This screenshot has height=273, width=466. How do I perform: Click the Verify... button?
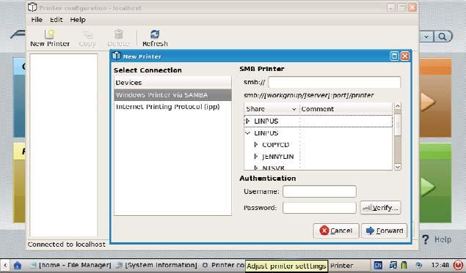pyautogui.click(x=380, y=208)
